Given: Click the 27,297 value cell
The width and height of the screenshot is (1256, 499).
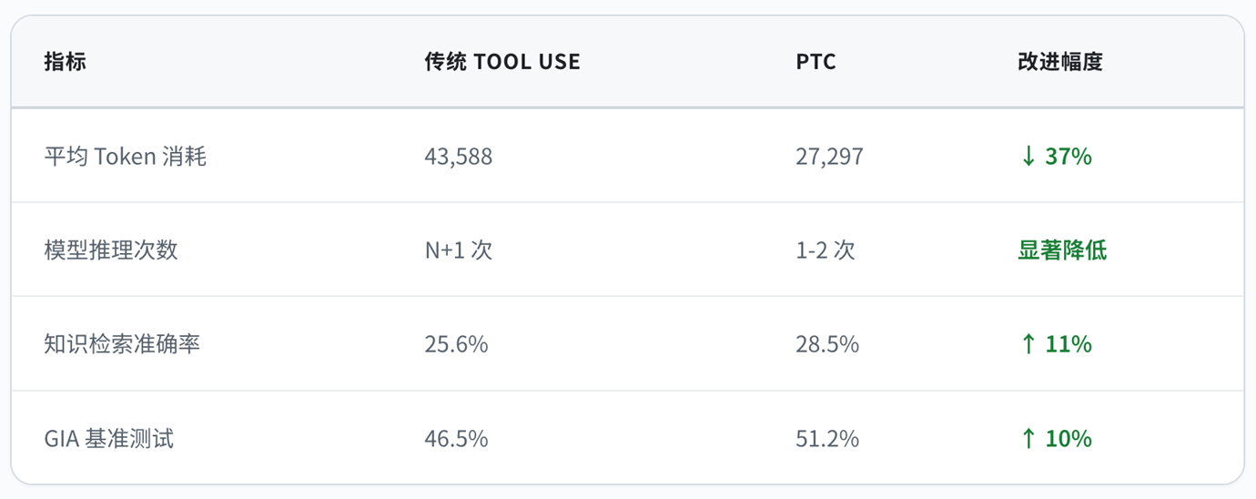Looking at the screenshot, I should [x=830, y=157].
